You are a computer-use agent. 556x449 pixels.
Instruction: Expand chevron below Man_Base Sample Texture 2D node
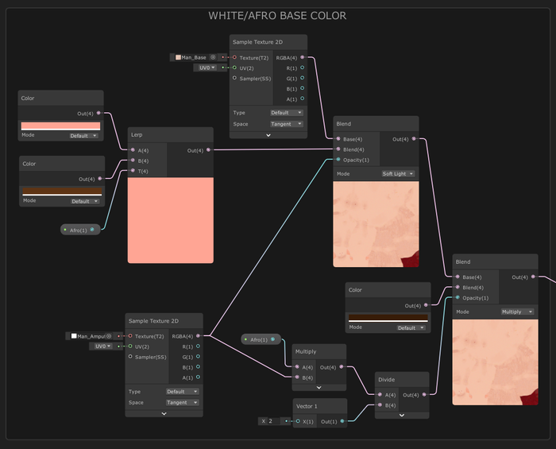point(268,135)
